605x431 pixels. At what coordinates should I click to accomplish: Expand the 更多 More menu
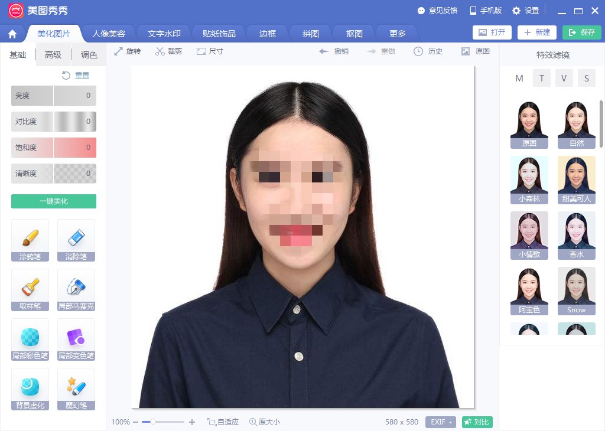click(x=396, y=34)
